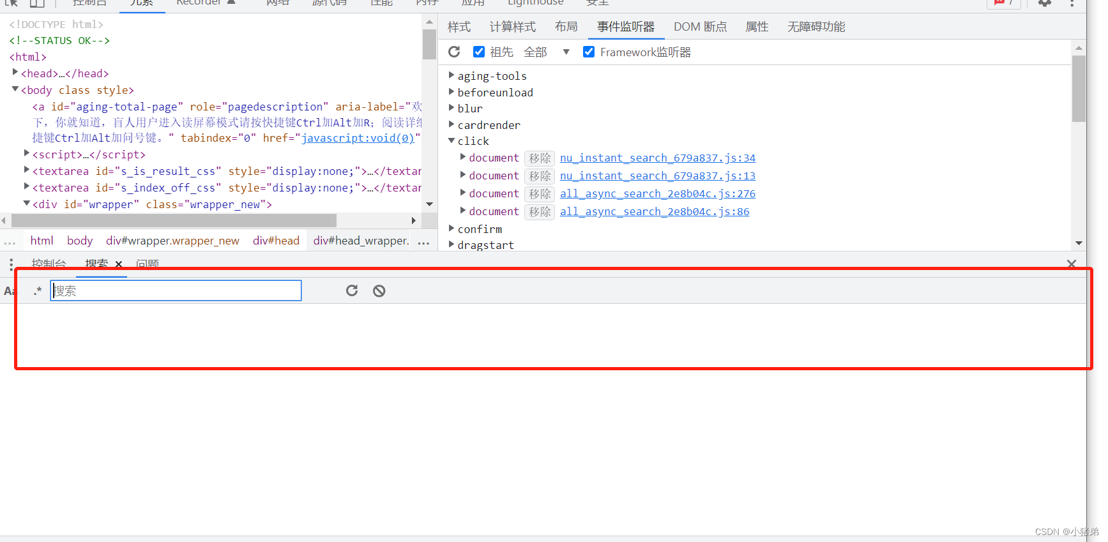Select body in the breadcrumb

(x=80, y=241)
